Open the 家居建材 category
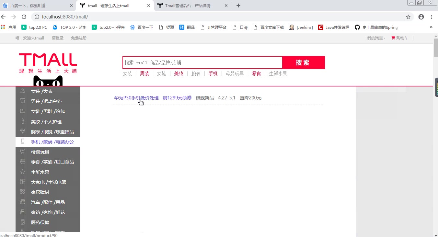The image size is (438, 237). tap(40, 192)
